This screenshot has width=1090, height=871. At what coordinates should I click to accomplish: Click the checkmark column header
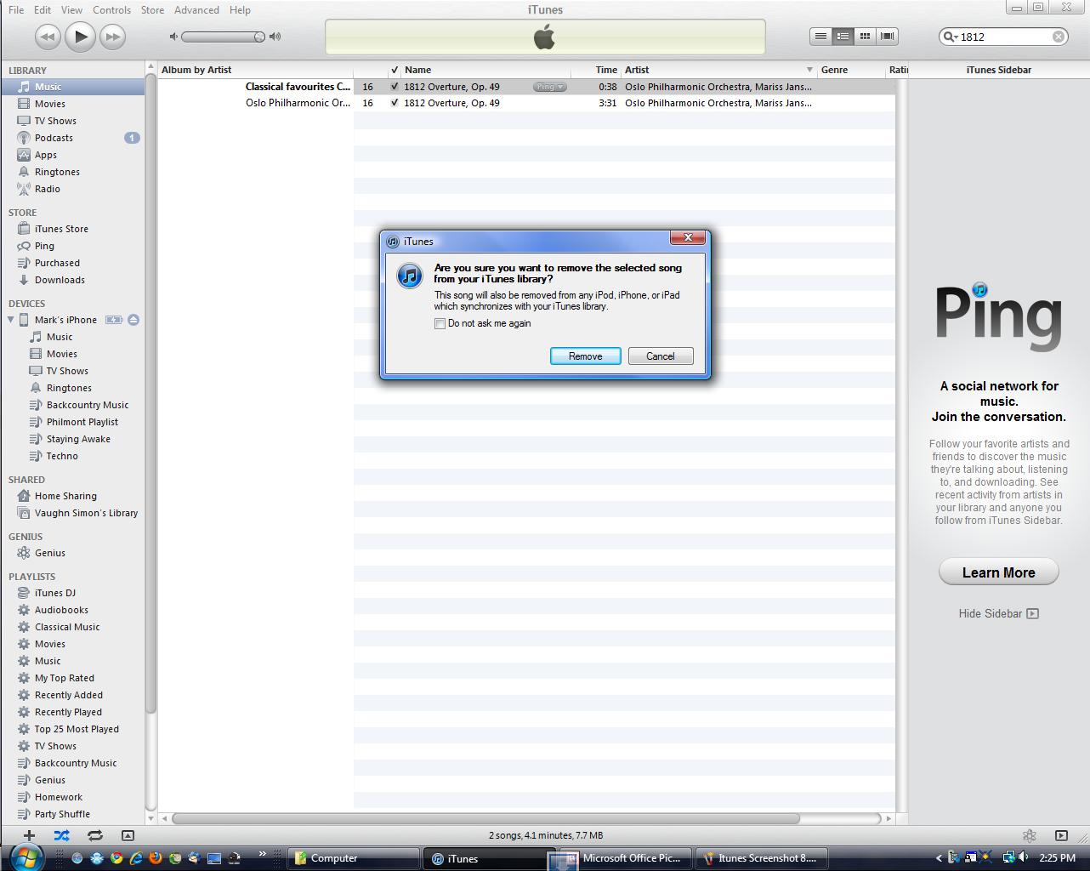coord(395,70)
